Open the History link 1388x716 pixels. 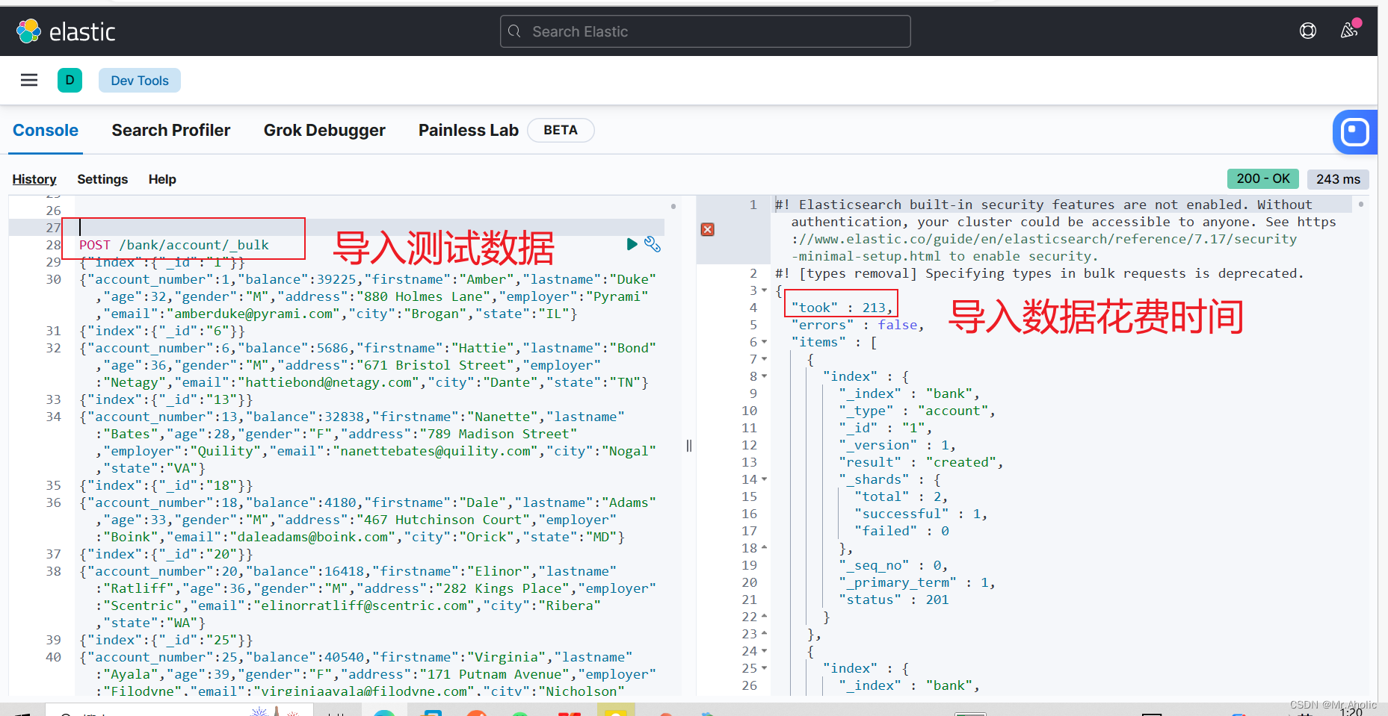tap(34, 179)
